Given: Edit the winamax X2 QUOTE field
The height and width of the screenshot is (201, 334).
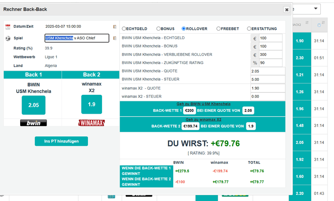Looking at the screenshot, I should (268, 88).
